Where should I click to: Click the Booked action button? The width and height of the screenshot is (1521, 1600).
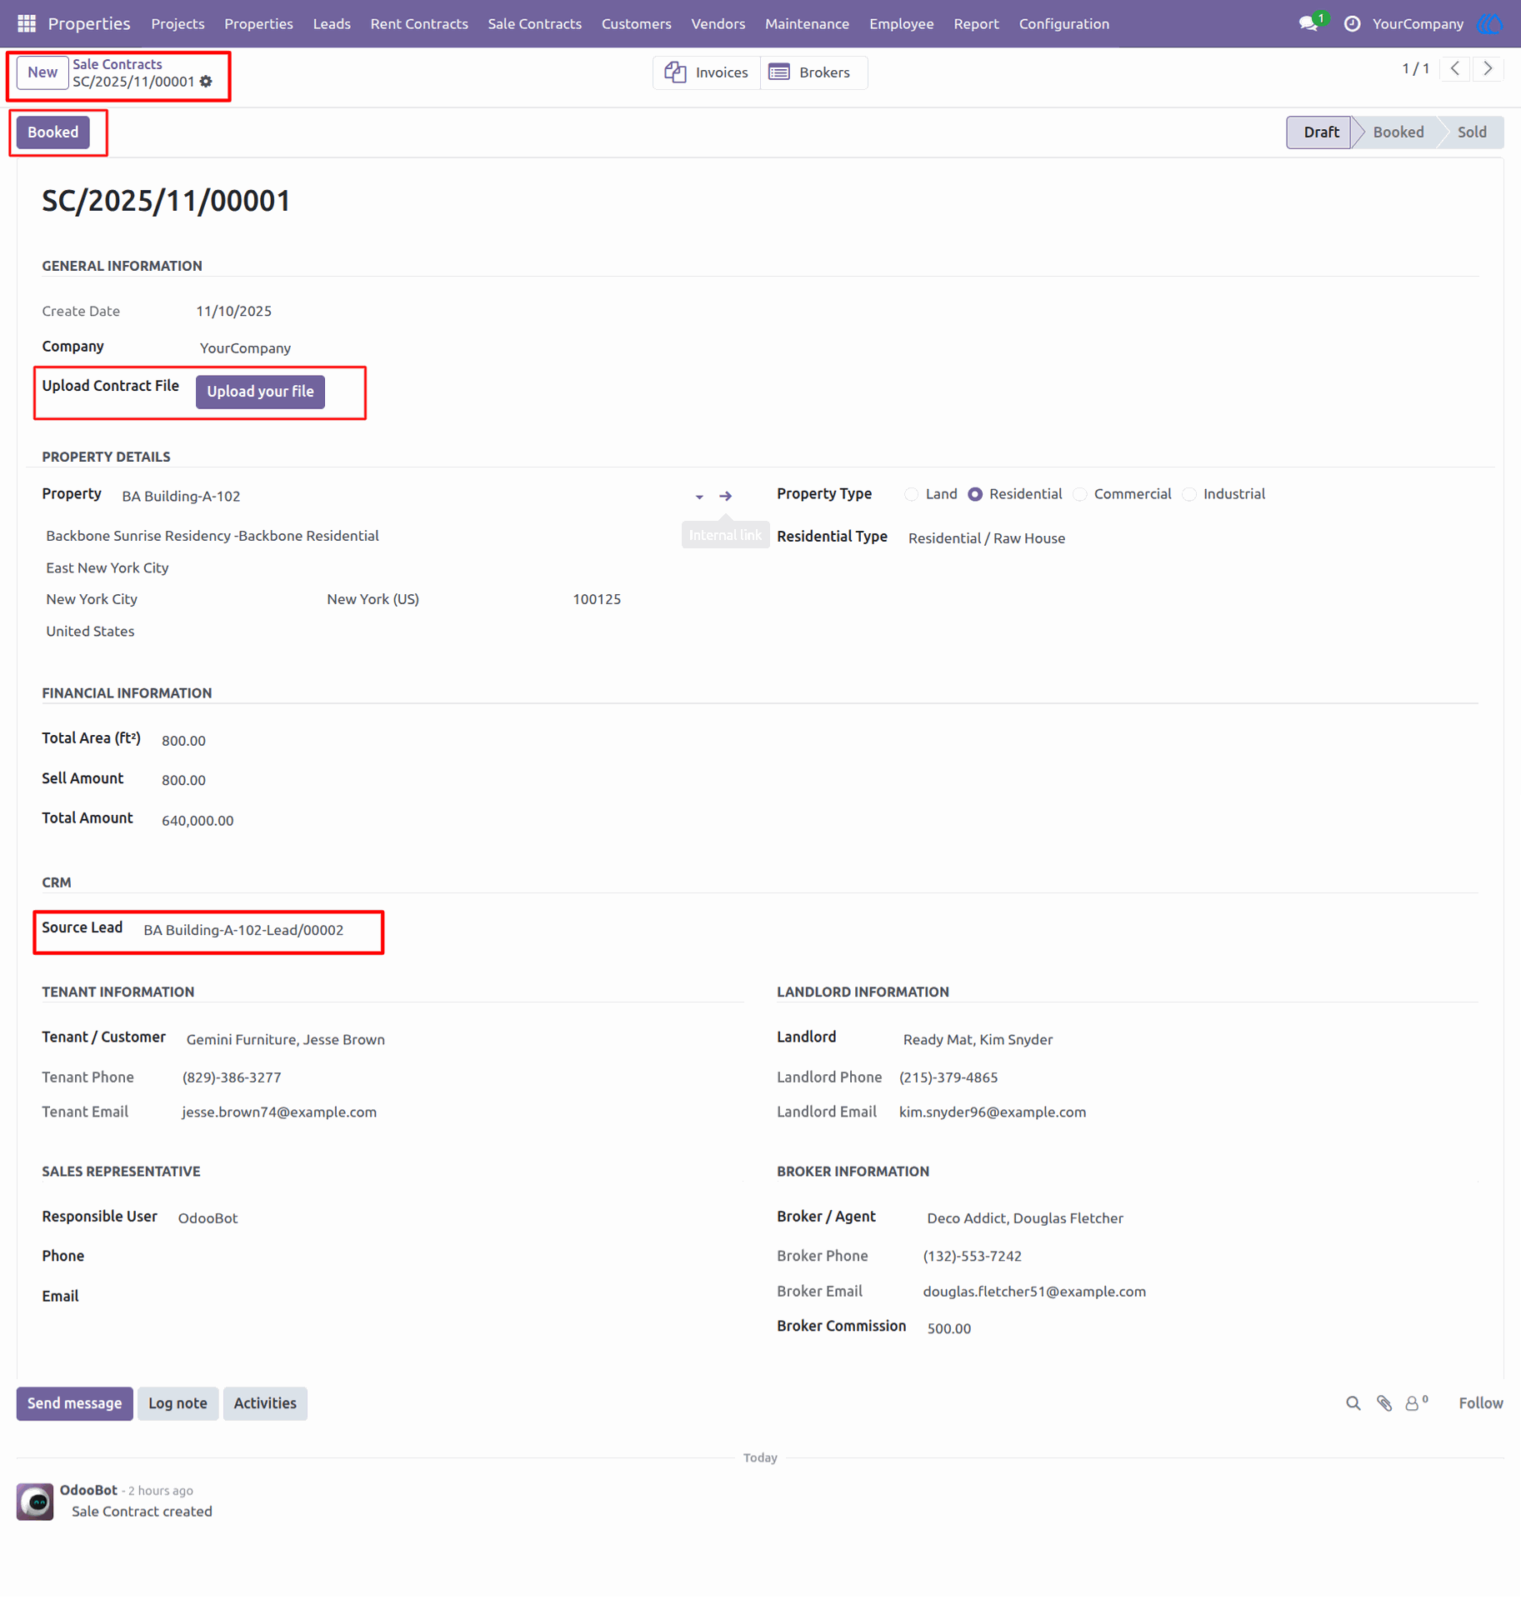coord(53,132)
